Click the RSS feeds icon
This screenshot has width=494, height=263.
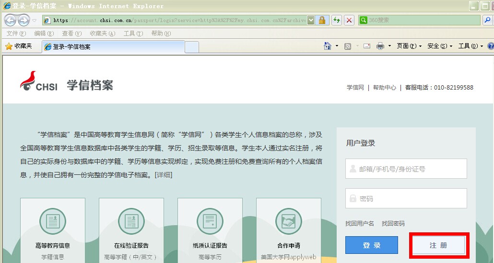(x=348, y=46)
